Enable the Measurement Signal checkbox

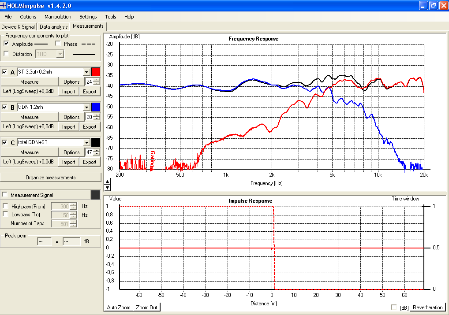pos(4,195)
